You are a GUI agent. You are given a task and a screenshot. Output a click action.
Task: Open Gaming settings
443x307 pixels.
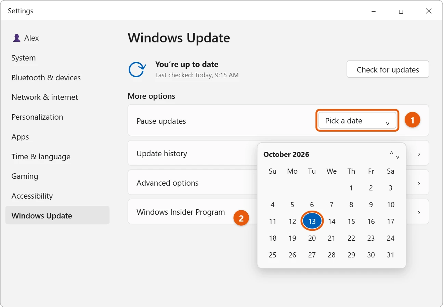[x=57, y=176]
